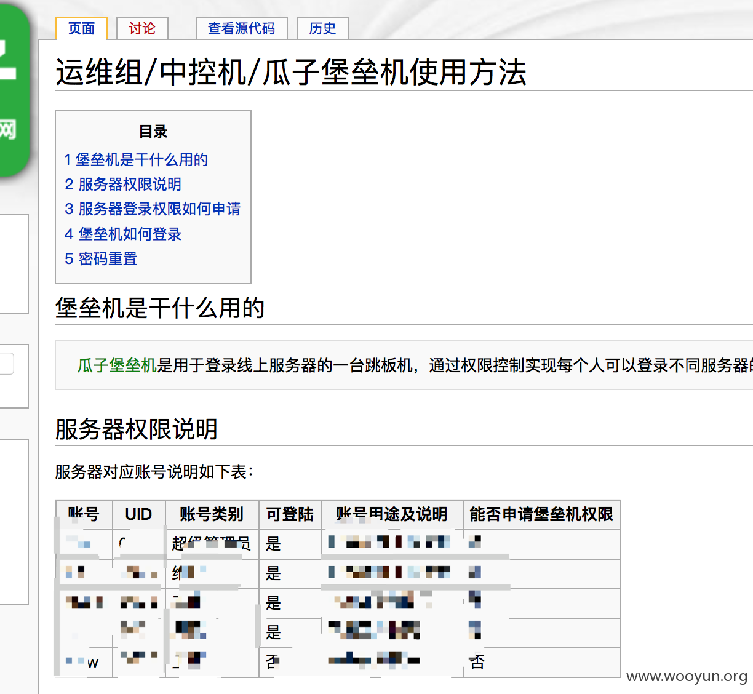Jump to 堡垒机是干什么用的 in contents
The image size is (753, 694).
click(136, 160)
